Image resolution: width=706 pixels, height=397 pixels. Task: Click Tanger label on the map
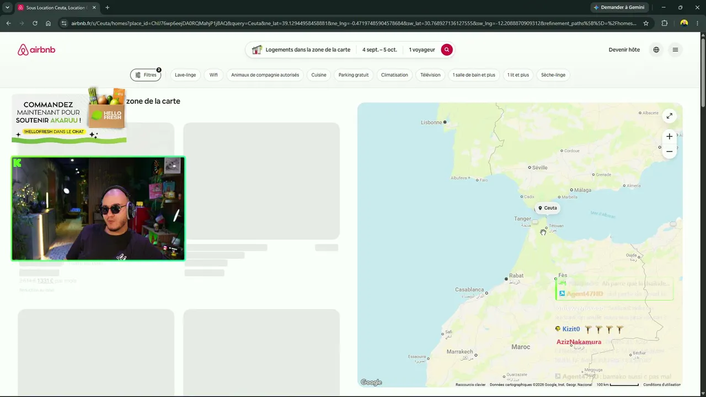click(x=522, y=219)
